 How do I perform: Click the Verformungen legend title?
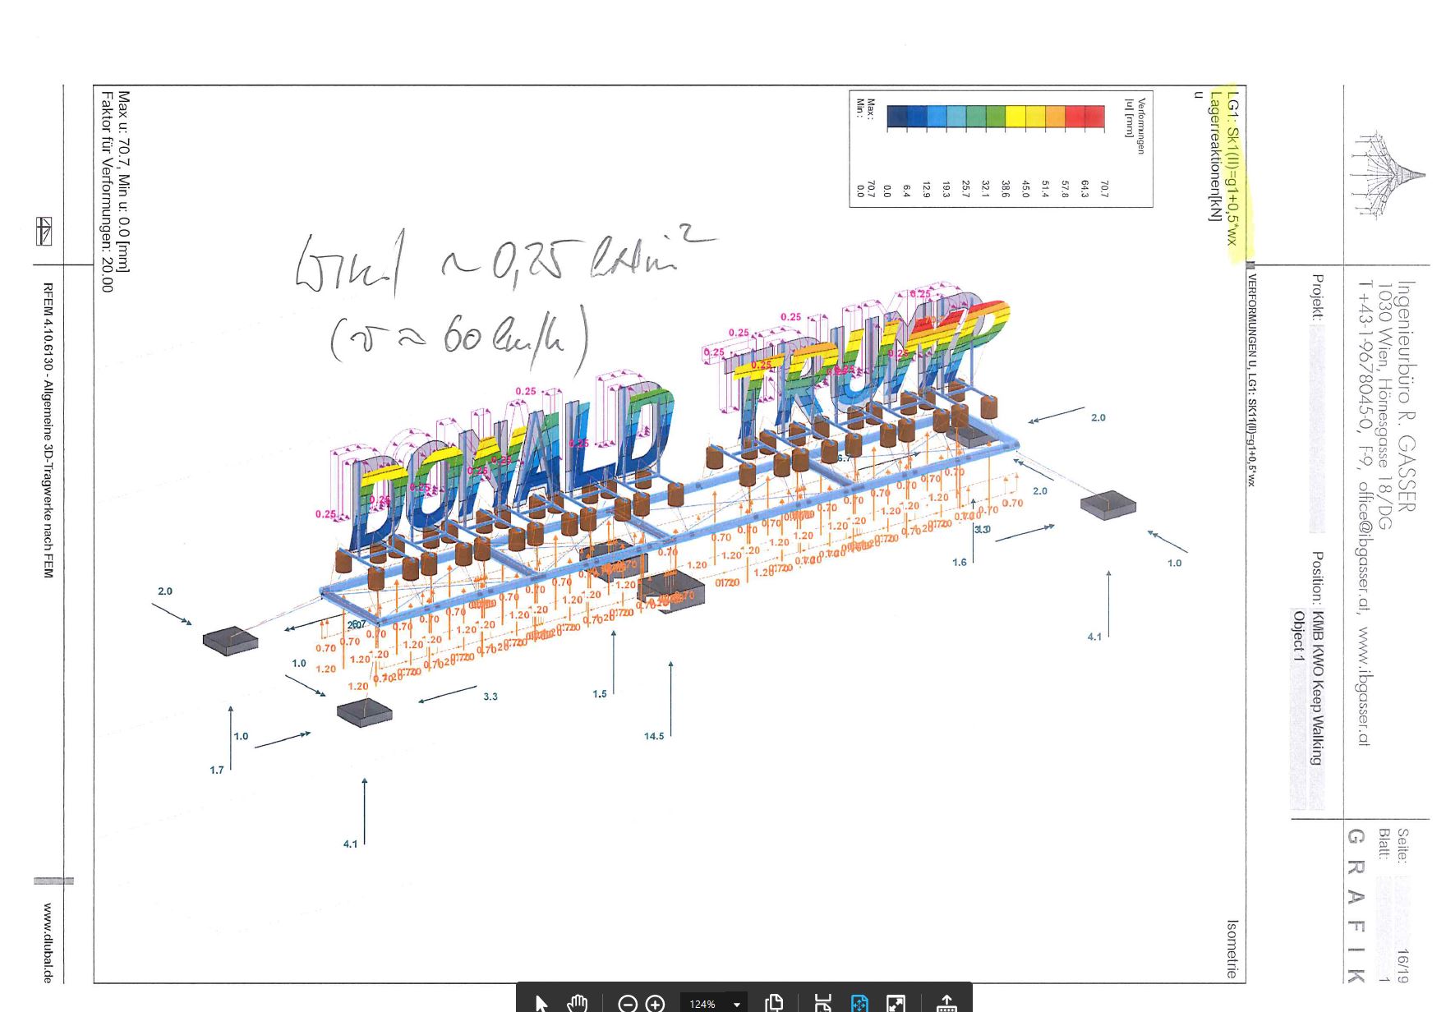[x=1140, y=126]
